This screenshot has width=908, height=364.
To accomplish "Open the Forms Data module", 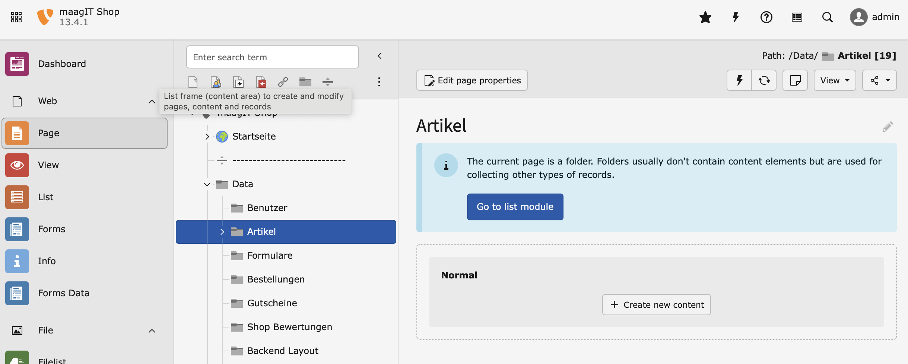I will pyautogui.click(x=63, y=293).
